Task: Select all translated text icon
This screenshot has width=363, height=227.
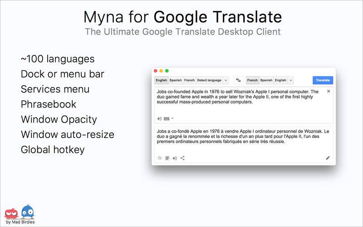Action: [x=167, y=158]
